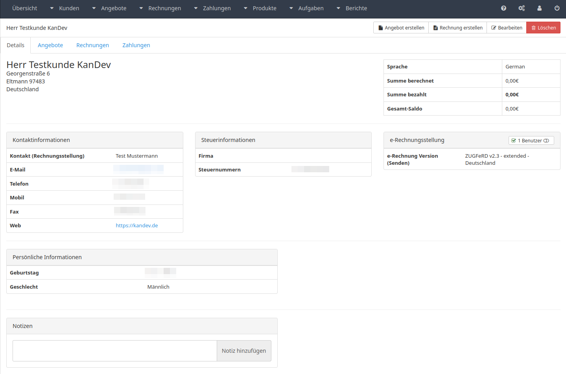The image size is (566, 374).
Task: Click the Rechnung erstellen invoice icon button
Action: (457, 28)
